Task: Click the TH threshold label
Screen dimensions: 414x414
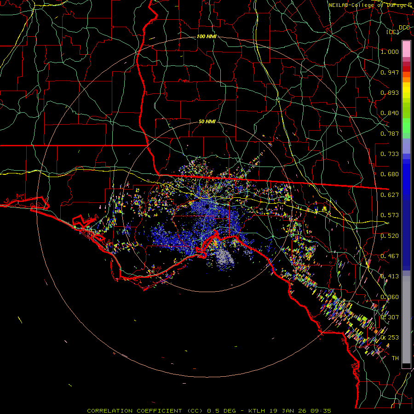Action: (395, 358)
